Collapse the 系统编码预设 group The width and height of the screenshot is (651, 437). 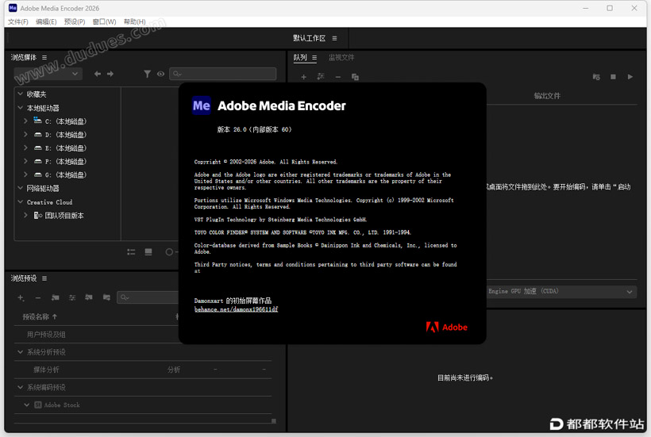pos(20,387)
